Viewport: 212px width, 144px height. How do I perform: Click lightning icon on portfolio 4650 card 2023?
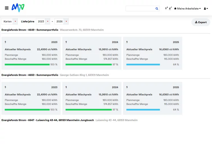point(5,87)
